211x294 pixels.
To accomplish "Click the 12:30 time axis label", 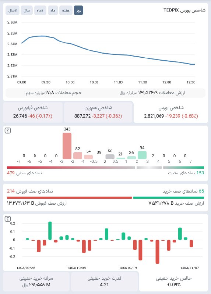I will coord(191,82).
